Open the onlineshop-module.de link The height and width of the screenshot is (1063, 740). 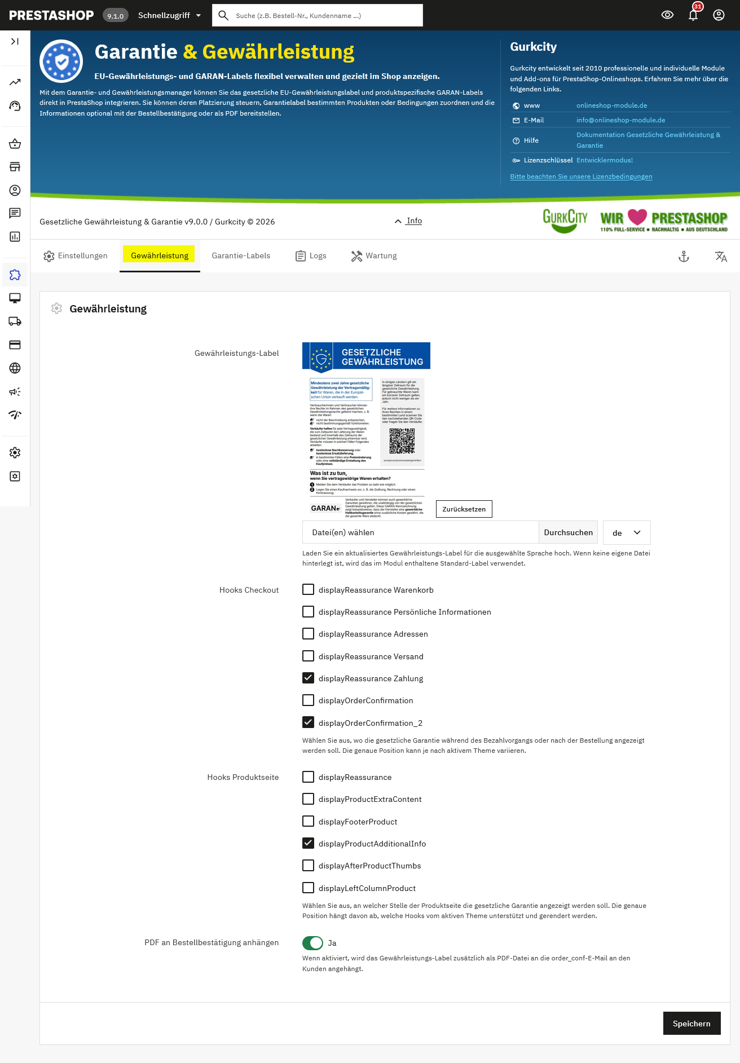point(611,105)
